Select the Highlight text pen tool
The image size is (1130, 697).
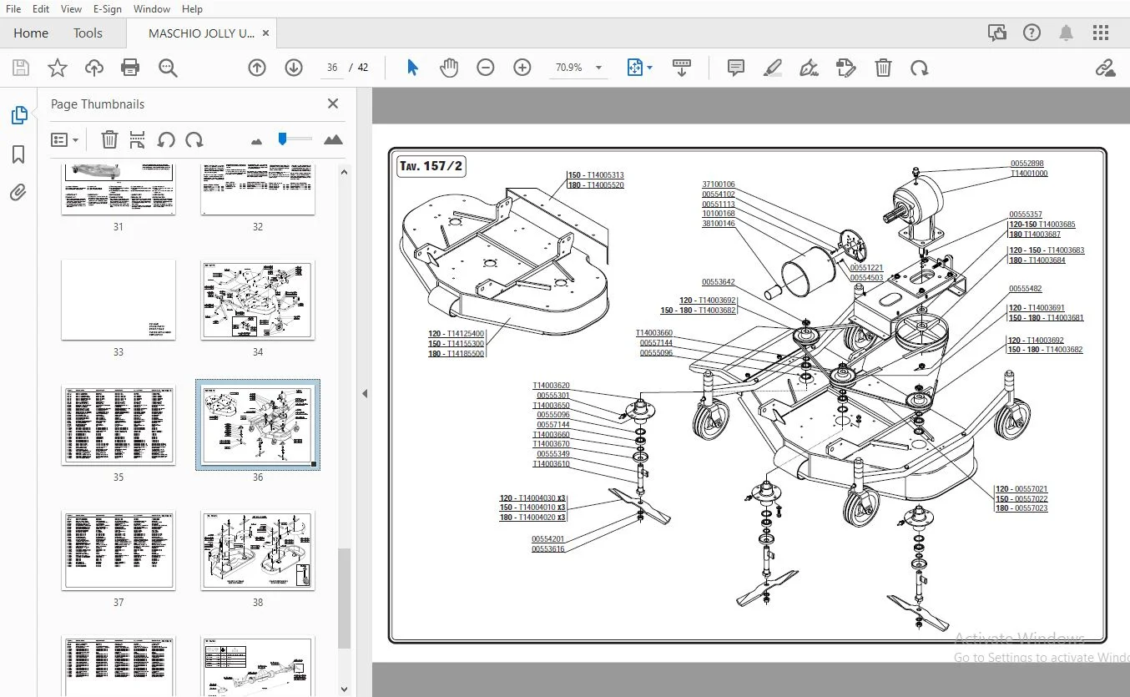(773, 68)
